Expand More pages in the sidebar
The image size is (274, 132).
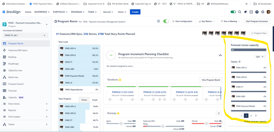pyautogui.click(x=25, y=117)
